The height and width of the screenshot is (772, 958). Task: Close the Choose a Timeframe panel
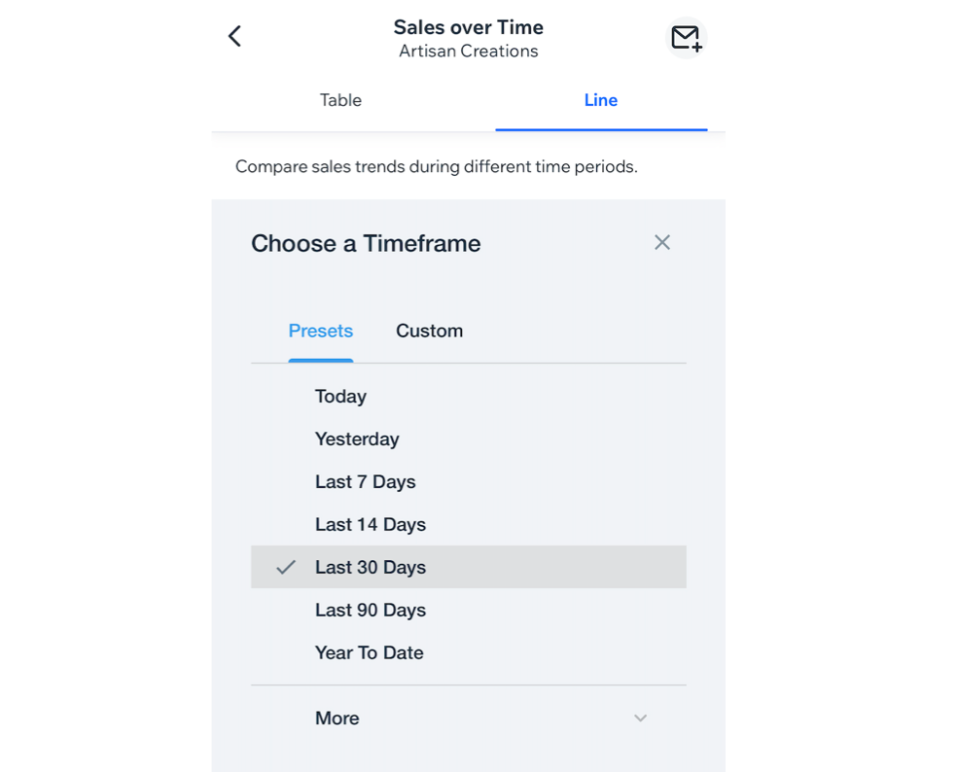coord(662,242)
